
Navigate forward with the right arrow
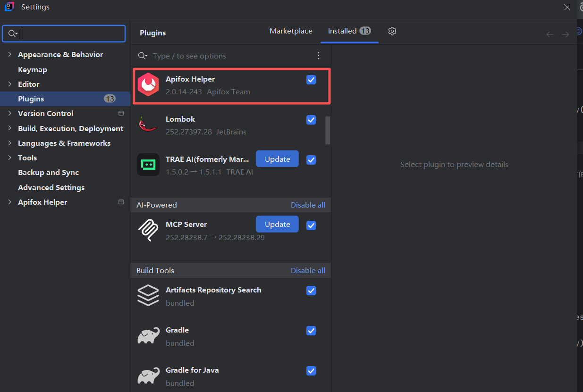point(566,34)
